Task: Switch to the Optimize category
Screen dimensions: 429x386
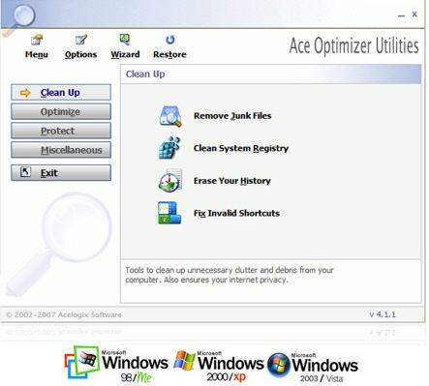Action: tap(61, 111)
